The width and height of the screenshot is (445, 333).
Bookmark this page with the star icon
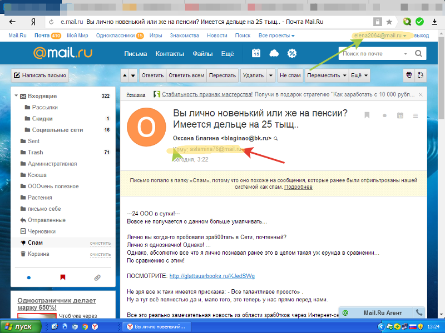pyautogui.click(x=389, y=22)
